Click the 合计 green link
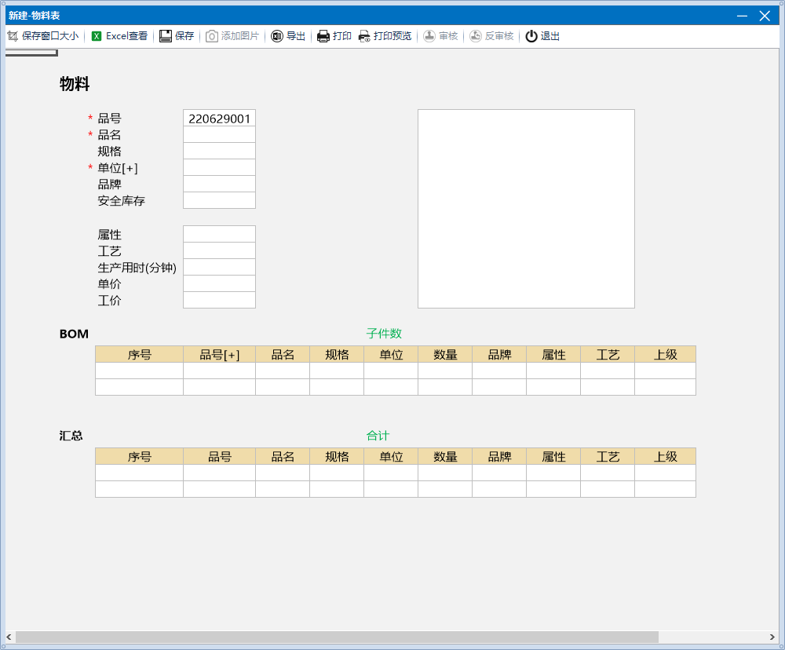The width and height of the screenshot is (785, 650). (x=378, y=436)
